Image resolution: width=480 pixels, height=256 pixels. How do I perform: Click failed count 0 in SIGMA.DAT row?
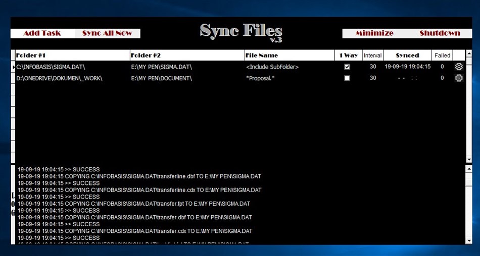(x=442, y=67)
